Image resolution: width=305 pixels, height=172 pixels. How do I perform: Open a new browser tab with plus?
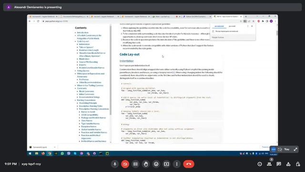246,17
